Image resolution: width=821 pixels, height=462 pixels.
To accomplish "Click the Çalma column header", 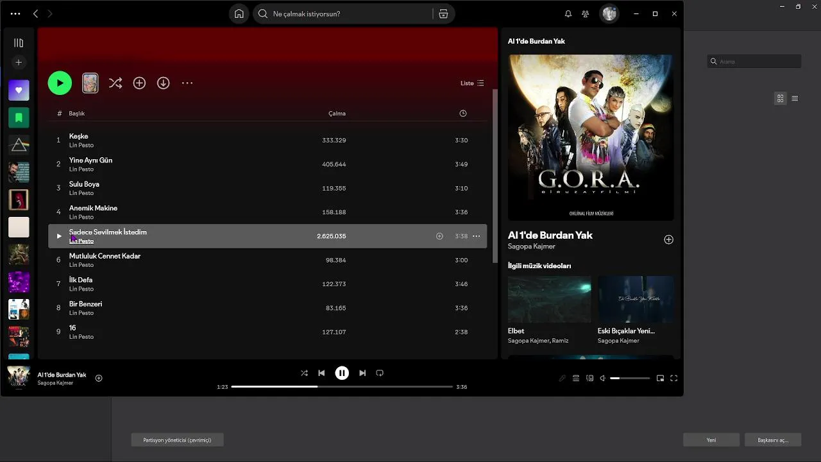I will [x=337, y=114].
